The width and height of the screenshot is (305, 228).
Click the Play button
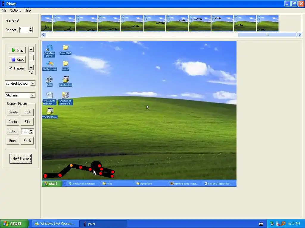tap(17, 50)
